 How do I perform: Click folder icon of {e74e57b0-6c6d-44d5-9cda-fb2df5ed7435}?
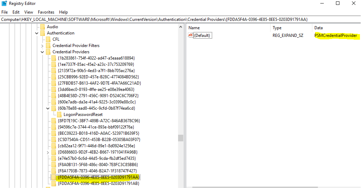coord(54,158)
